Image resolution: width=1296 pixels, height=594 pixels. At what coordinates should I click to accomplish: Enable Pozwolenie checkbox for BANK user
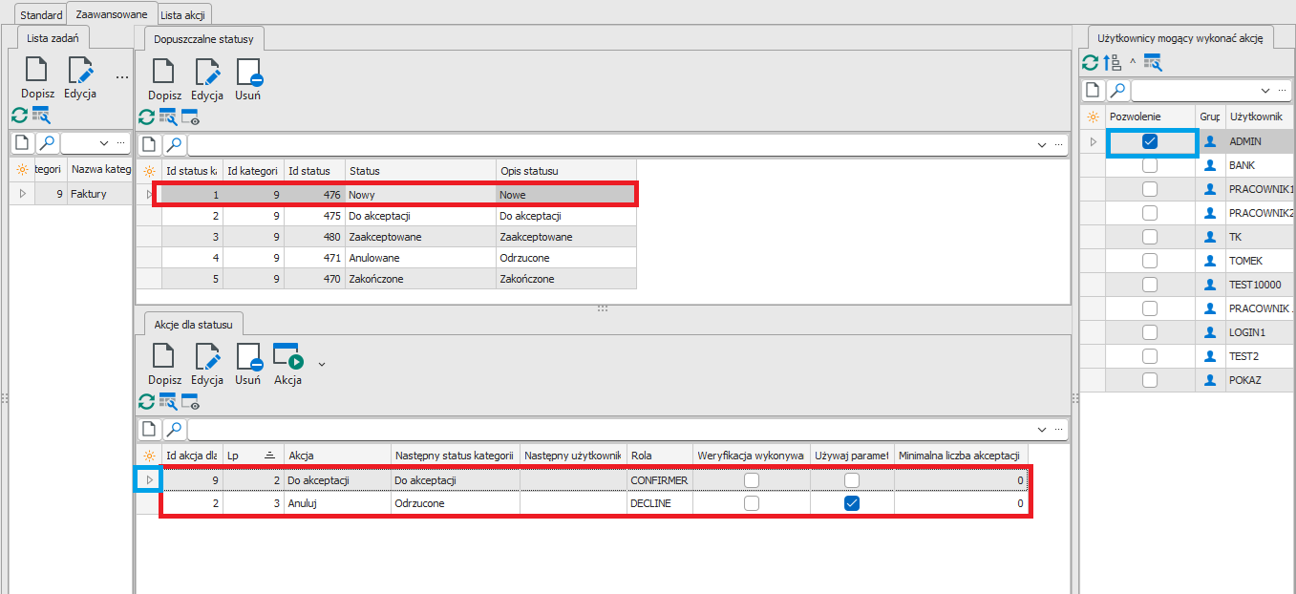pos(1150,165)
